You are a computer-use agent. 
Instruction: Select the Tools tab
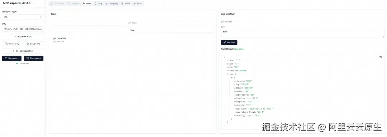click(x=87, y=4)
